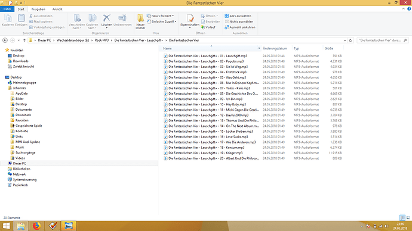Screen dimensions: 412x231
Task: Expand the address bar history dropdown
Action: (345, 40)
